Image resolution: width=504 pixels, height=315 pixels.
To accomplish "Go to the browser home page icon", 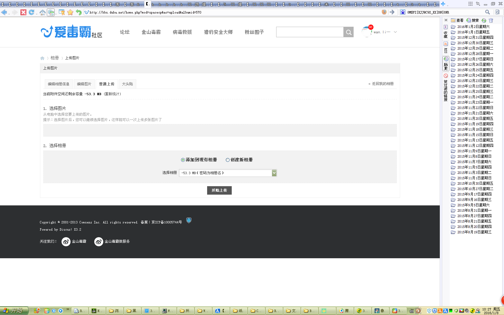I will (x=43, y=12).
